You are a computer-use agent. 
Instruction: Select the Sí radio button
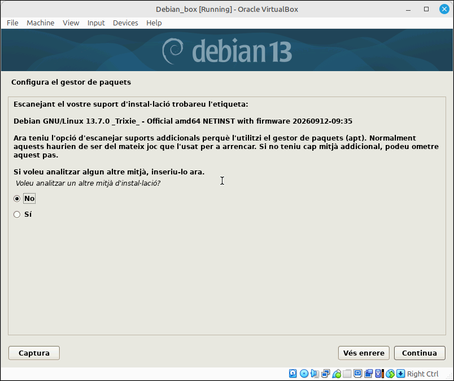tap(17, 214)
